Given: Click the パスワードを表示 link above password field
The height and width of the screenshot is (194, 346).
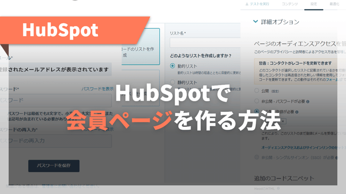Looking at the screenshot, I should [x=97, y=89].
